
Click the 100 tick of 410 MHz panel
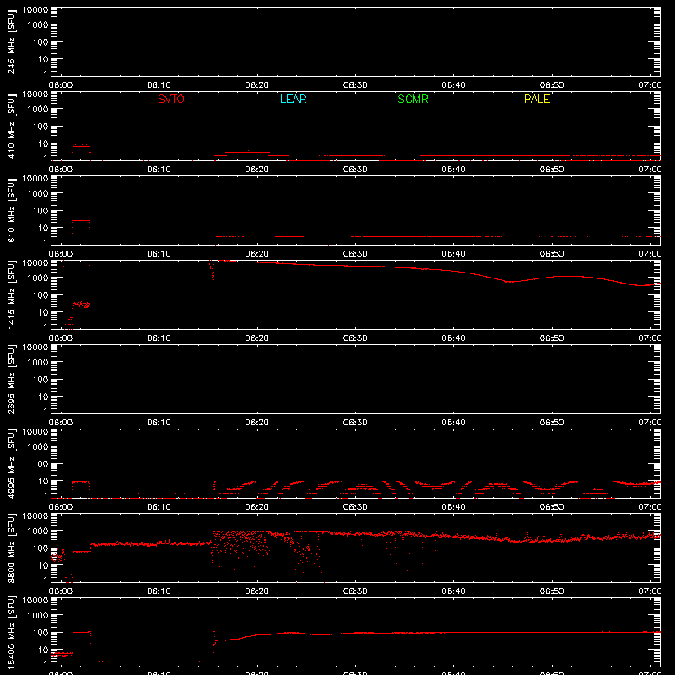point(41,127)
